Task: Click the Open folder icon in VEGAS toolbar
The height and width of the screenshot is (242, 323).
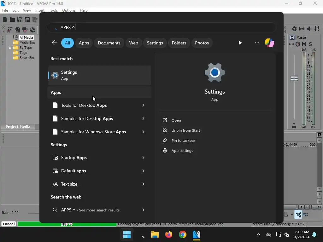Action: 12,19
